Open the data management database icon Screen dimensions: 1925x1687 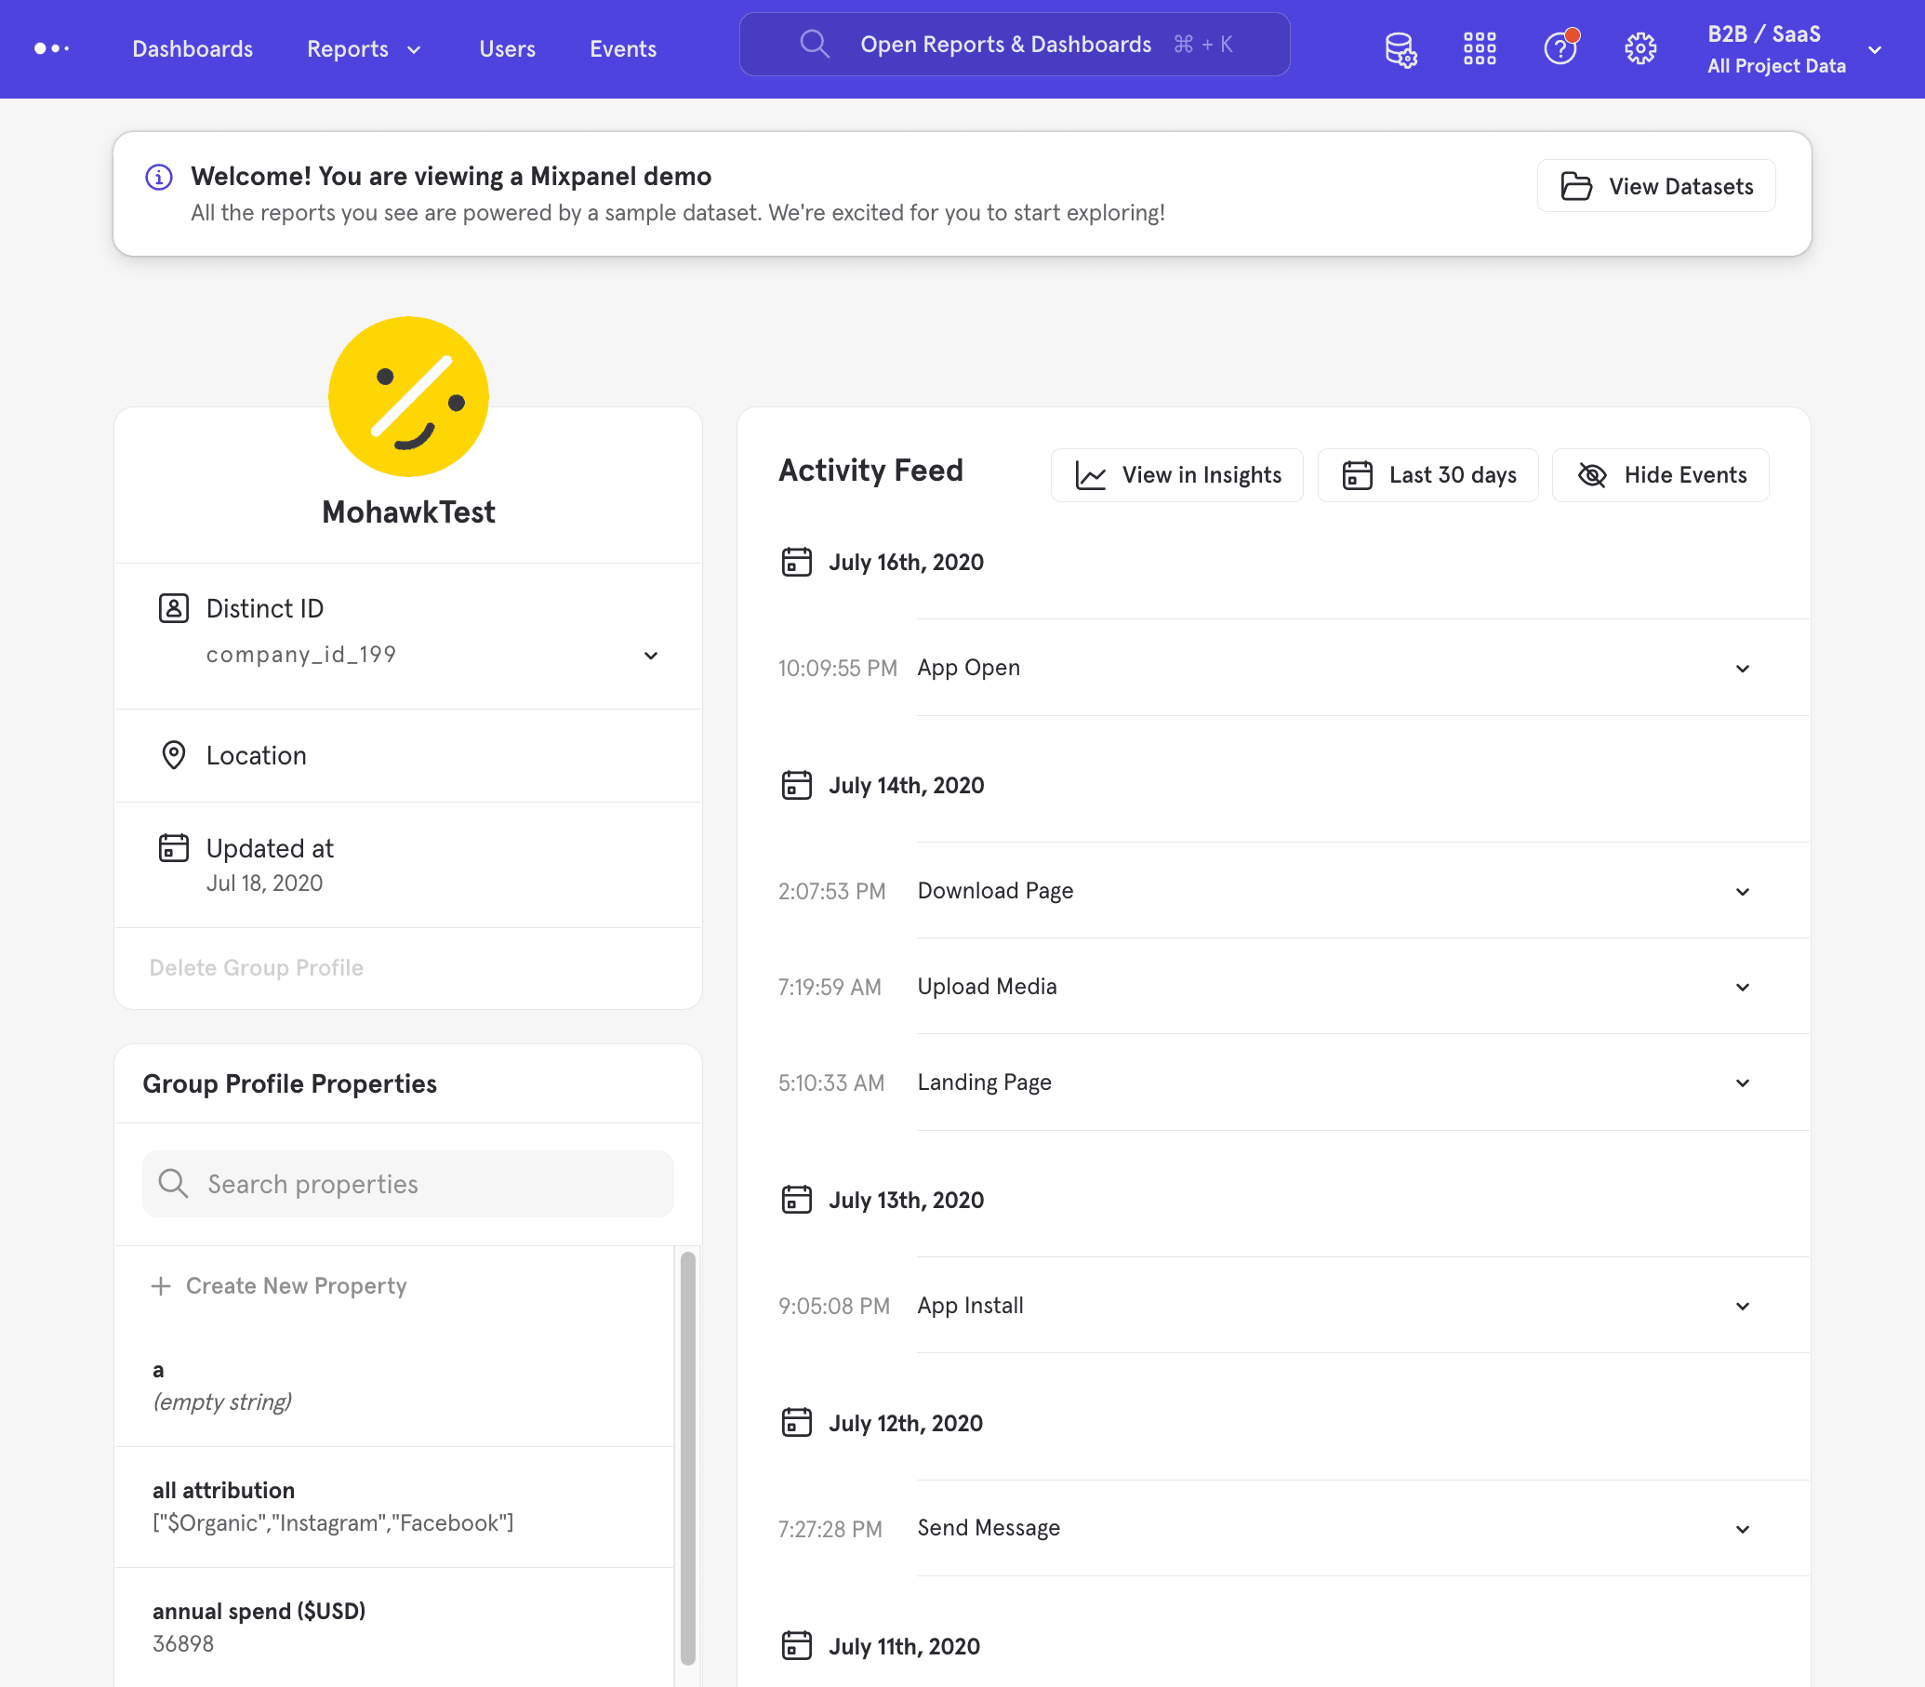point(1401,49)
